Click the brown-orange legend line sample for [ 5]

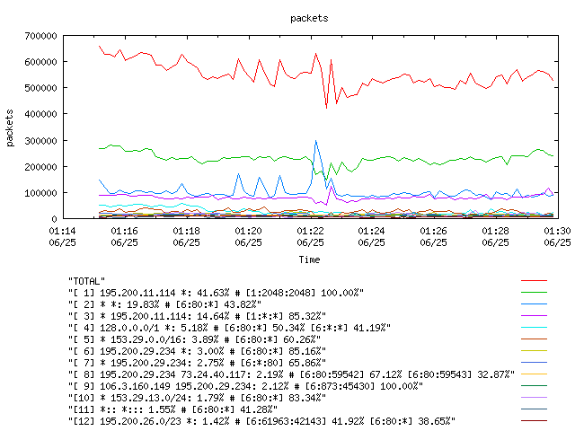click(x=534, y=339)
